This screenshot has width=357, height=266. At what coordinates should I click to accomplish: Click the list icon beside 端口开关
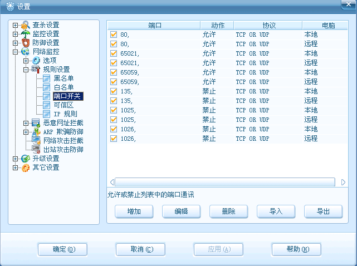[x=47, y=96]
